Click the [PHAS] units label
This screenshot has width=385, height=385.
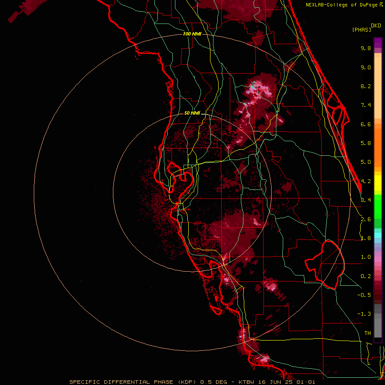click(x=361, y=30)
